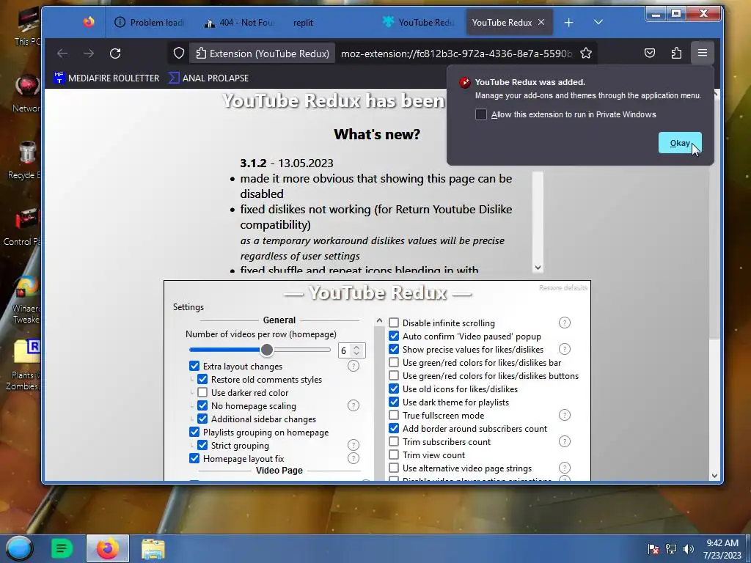Click Start orb on taskbar
Image resolution: width=751 pixels, height=563 pixels.
coord(19,548)
